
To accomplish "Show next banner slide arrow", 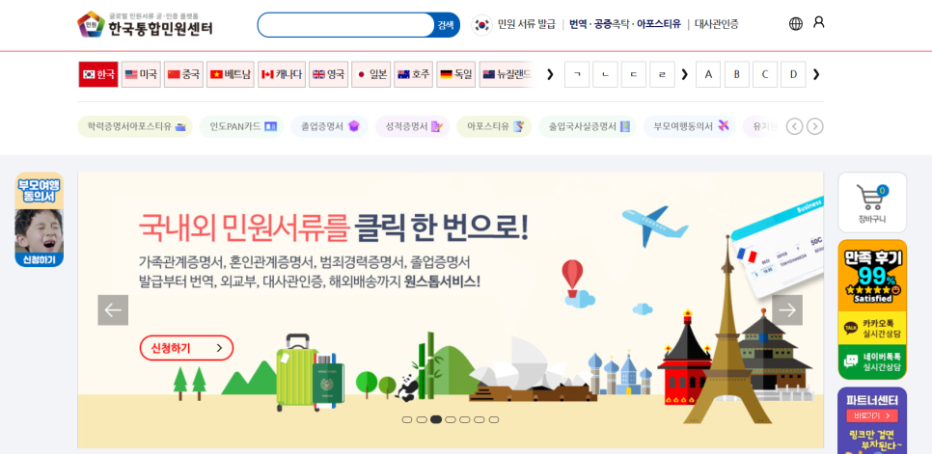I will click(x=787, y=309).
